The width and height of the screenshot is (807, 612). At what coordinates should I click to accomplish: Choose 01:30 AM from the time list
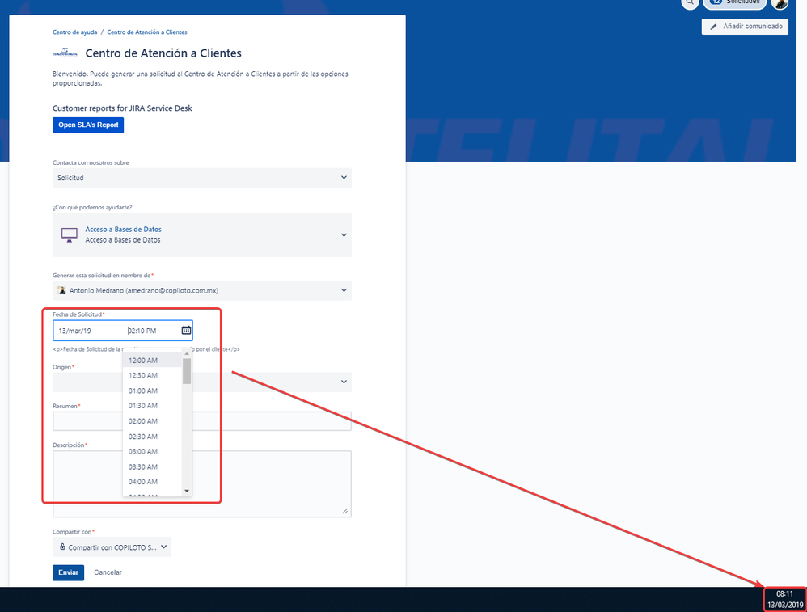click(x=152, y=406)
